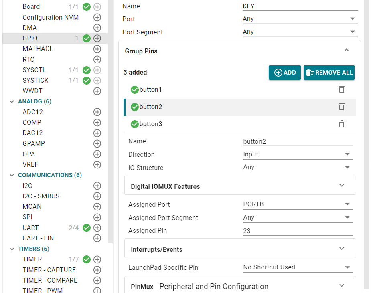Add a UART - LIN instance
The width and height of the screenshot is (371, 293).
97,238
